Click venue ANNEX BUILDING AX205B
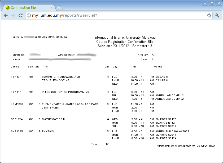223x163 pixels. [172, 132]
